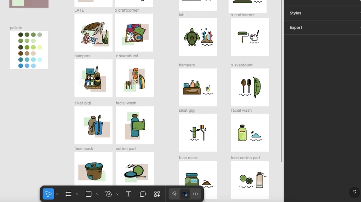Select the Pen tool
Image resolution: width=361 pixels, height=202 pixels.
(x=109, y=194)
